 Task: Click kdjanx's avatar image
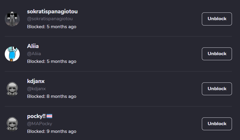(x=12, y=89)
